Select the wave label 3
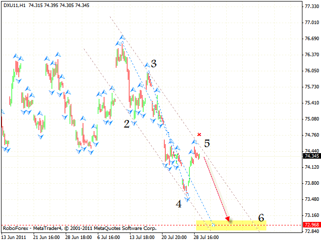 coord(153,64)
